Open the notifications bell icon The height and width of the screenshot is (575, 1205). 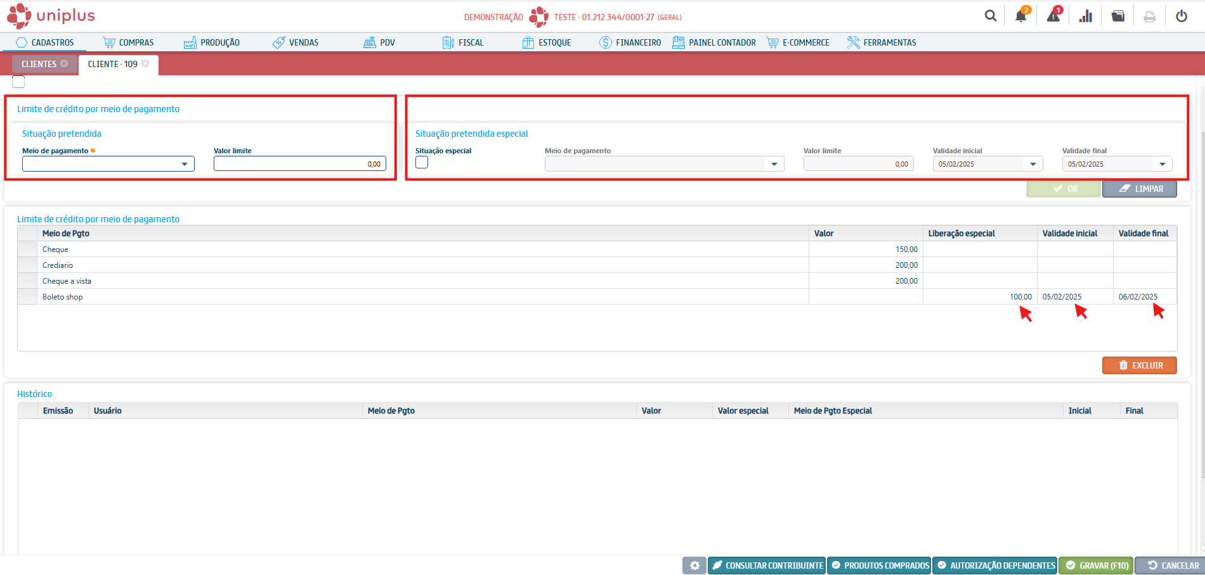1020,16
